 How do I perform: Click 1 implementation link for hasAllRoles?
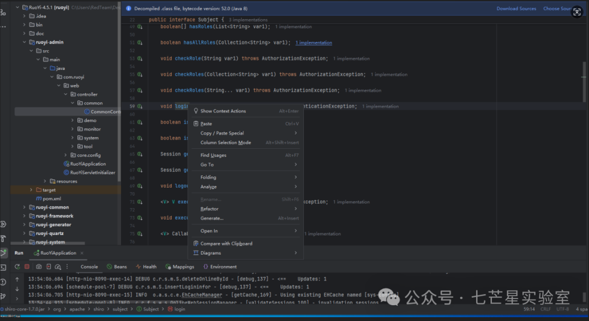tap(314, 43)
